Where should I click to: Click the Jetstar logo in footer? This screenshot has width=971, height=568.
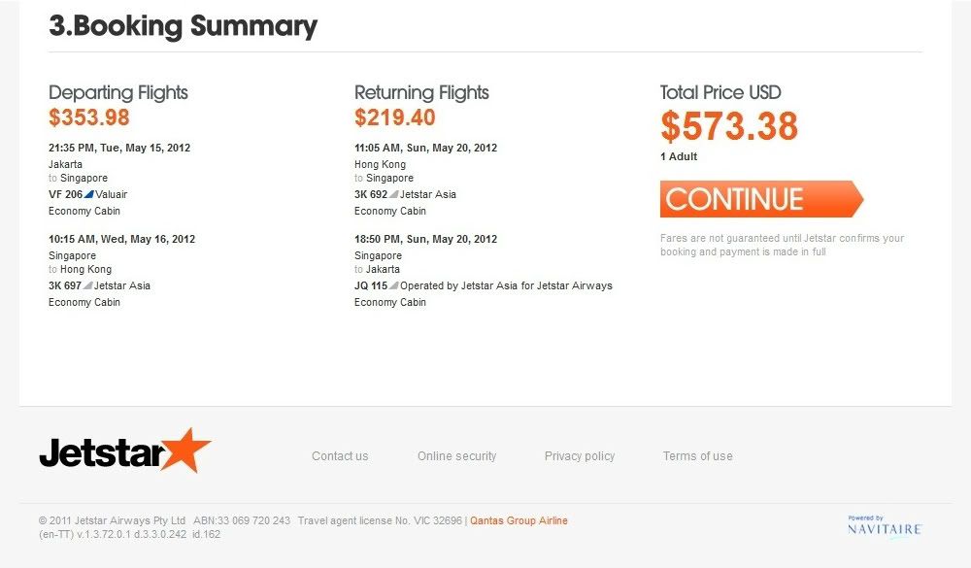click(125, 451)
